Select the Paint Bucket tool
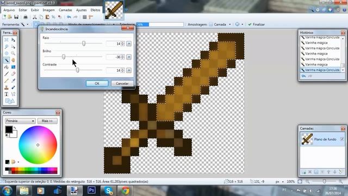348x196 pixels. [x=7, y=67]
